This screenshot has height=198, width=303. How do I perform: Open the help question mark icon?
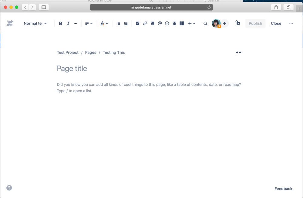pos(9,188)
